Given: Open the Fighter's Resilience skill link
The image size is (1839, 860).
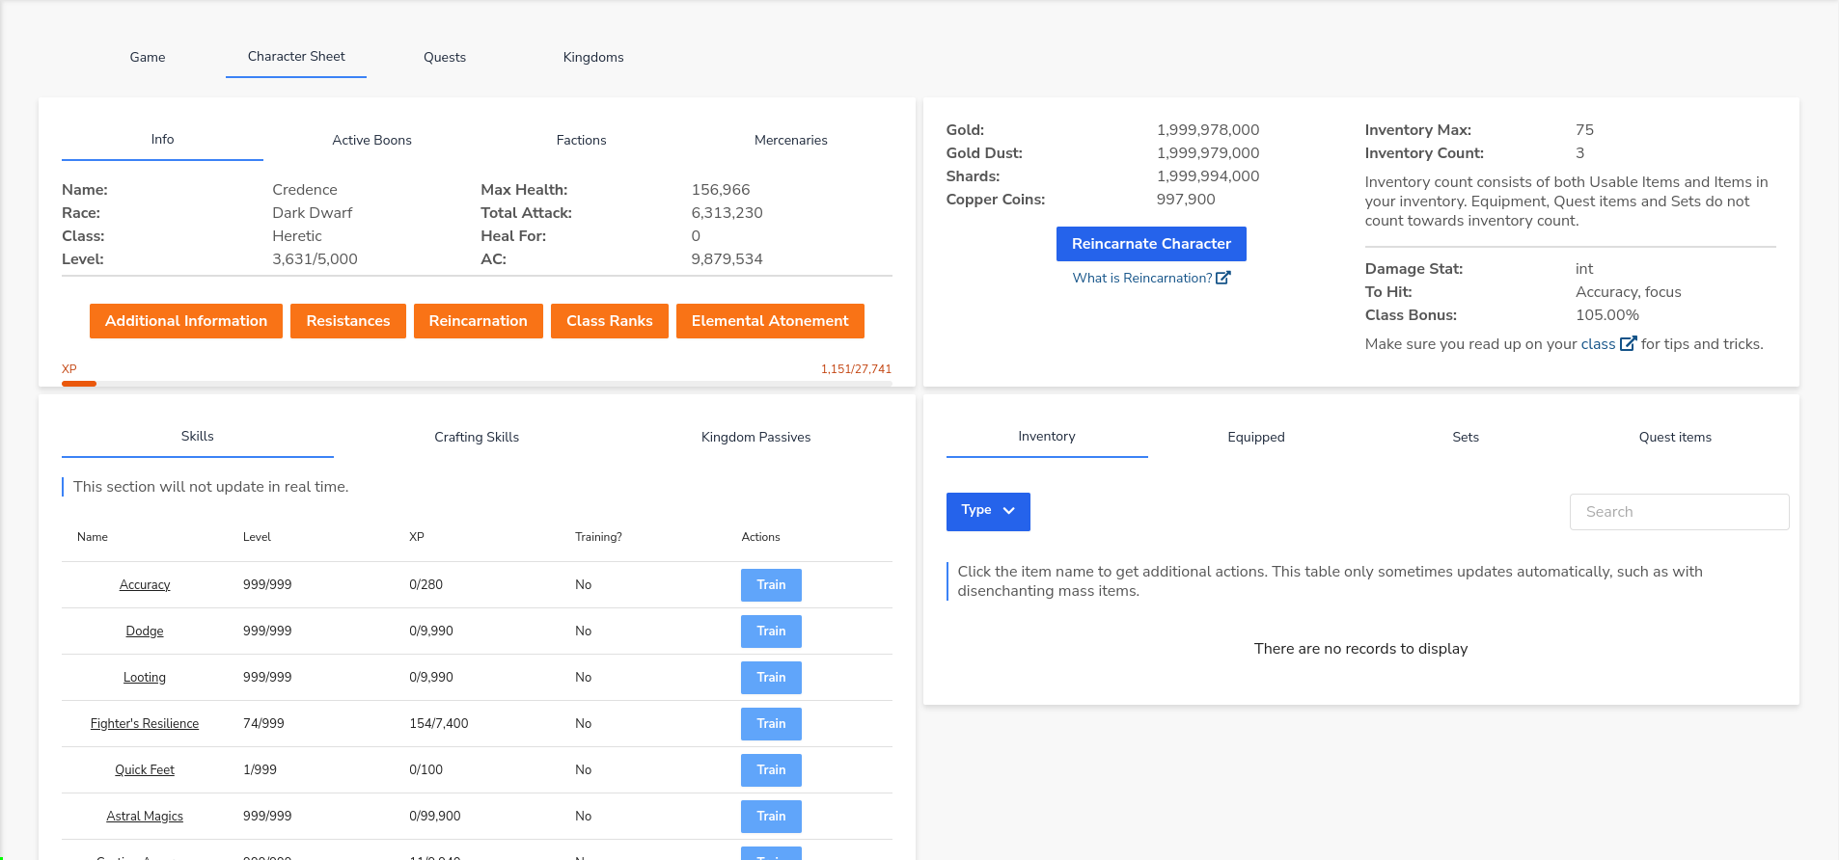Looking at the screenshot, I should tap(145, 724).
